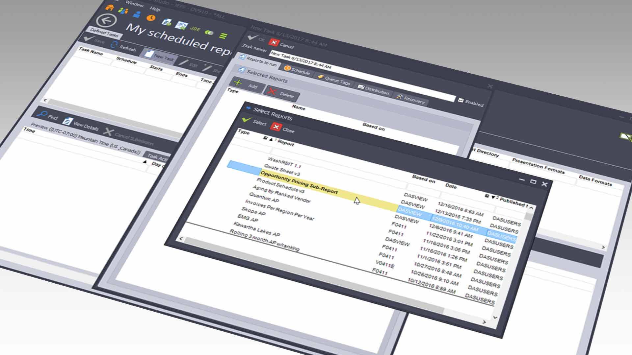Click the green plus Add button
This screenshot has height=355, width=632.
click(246, 85)
